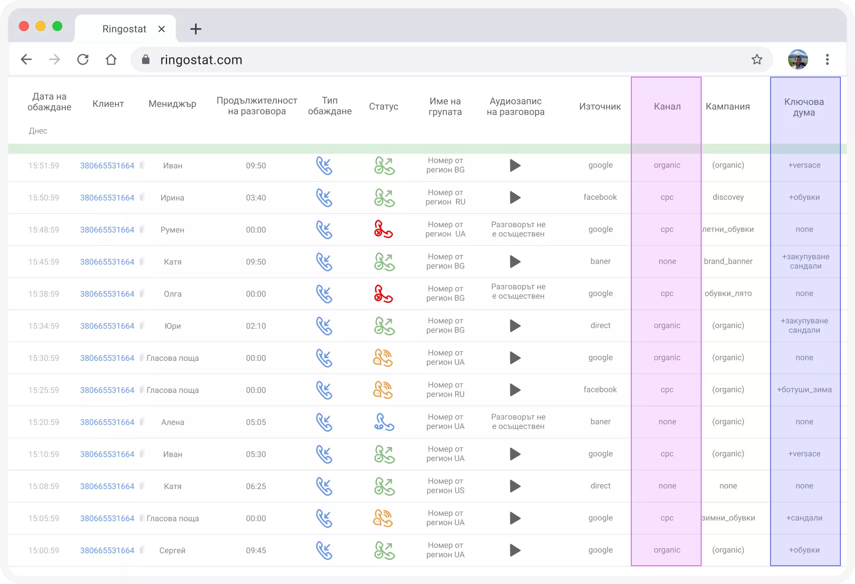Click the Ключова дума column header
Viewport: 855px width, 584px height.
click(x=804, y=107)
